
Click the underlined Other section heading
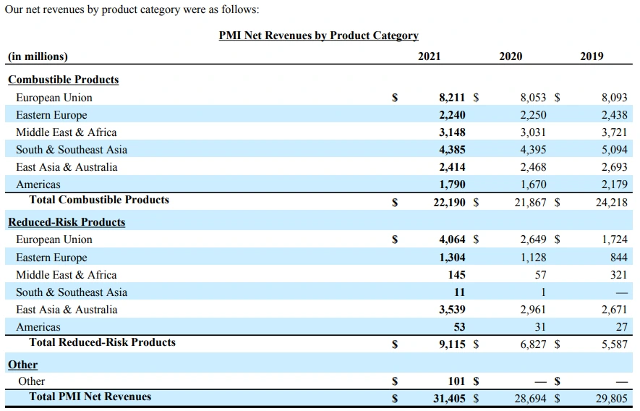click(x=23, y=365)
